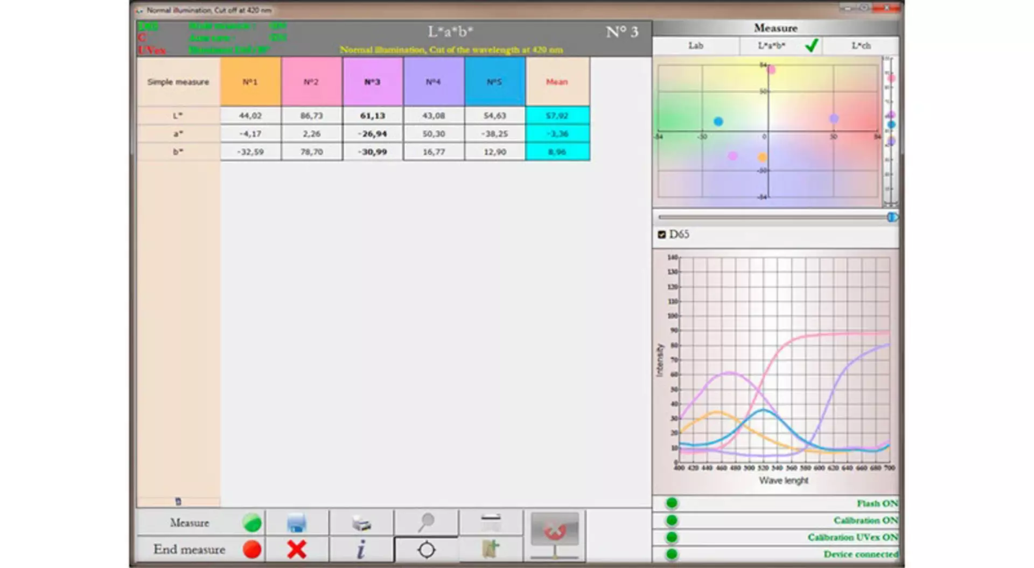This screenshot has width=1034, height=568.
Task: Switch to the L*ch tab
Action: tap(861, 46)
